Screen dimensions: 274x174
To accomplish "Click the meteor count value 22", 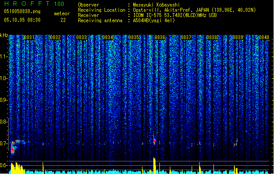I will (x=63, y=20).
